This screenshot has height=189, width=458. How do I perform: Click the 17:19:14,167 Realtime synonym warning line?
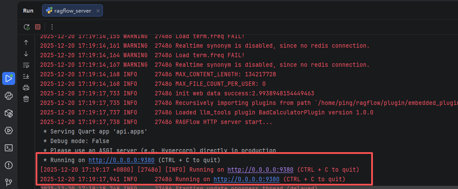click(x=205, y=65)
